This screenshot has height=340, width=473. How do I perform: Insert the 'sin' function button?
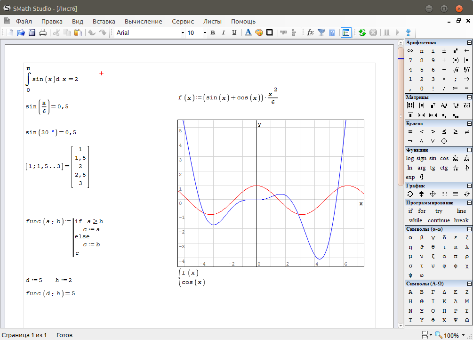pyautogui.click(x=433, y=159)
